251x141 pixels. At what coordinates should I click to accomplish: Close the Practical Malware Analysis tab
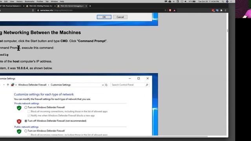point(24,6)
